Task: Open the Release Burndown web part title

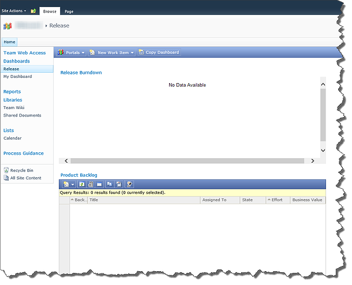Action: click(81, 73)
